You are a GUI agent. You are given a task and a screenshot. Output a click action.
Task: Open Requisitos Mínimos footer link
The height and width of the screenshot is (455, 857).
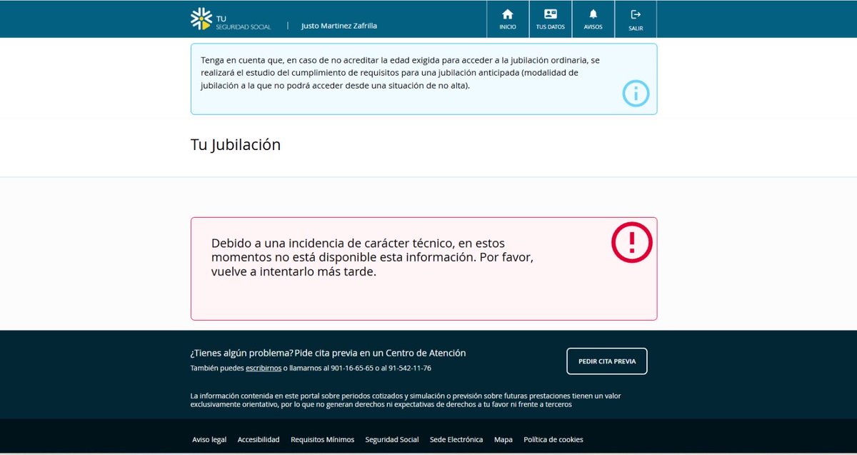click(322, 440)
